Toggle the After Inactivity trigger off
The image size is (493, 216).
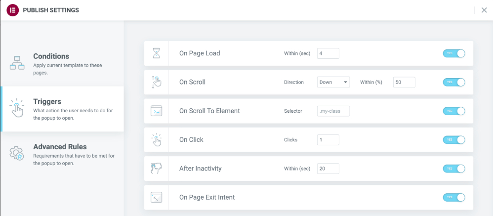click(x=453, y=169)
